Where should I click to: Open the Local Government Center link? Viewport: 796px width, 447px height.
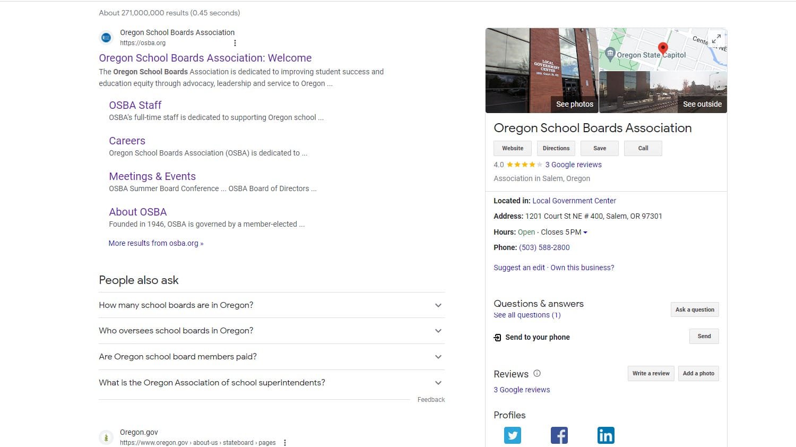[574, 201]
